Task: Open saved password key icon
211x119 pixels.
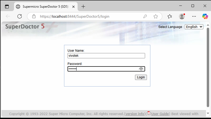Action: click(145, 16)
